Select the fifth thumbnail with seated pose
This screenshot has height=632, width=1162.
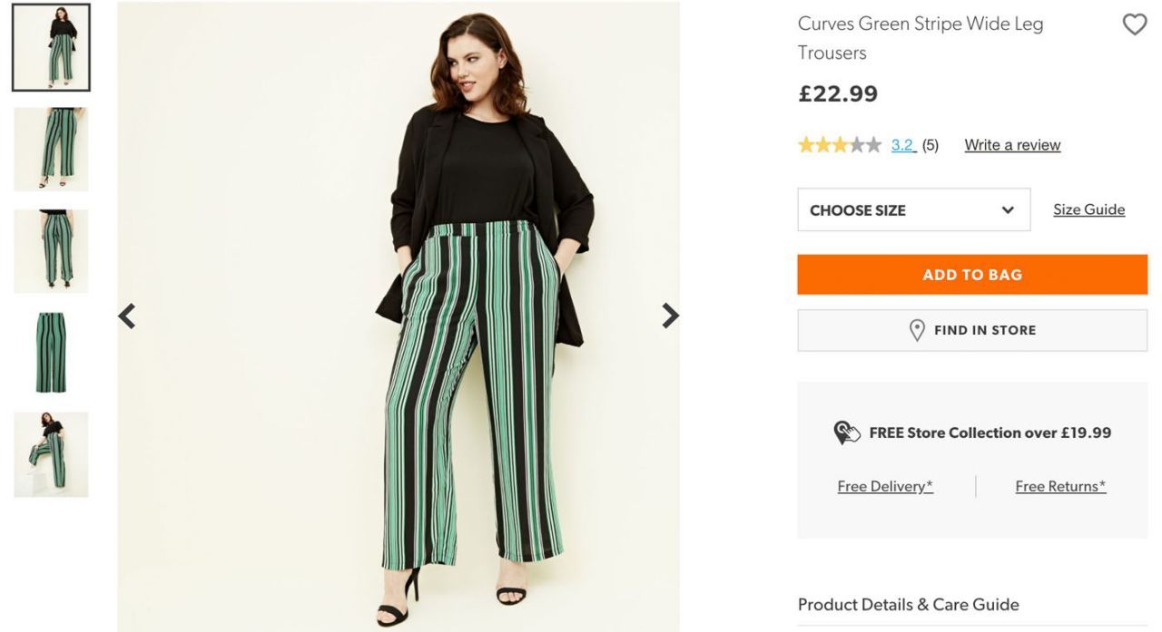[x=51, y=454]
